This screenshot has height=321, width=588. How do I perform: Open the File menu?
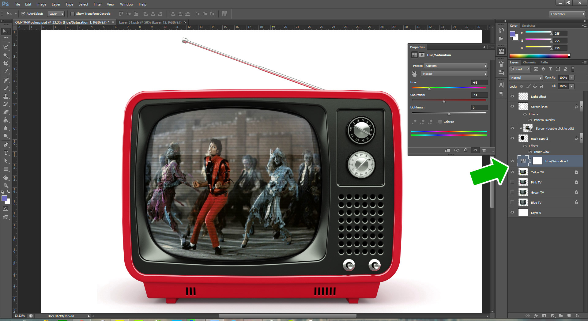click(x=17, y=4)
